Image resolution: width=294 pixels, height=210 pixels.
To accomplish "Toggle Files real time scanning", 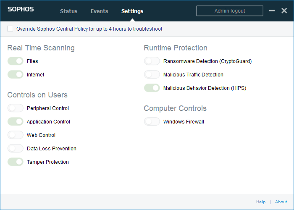I will tap(16, 61).
